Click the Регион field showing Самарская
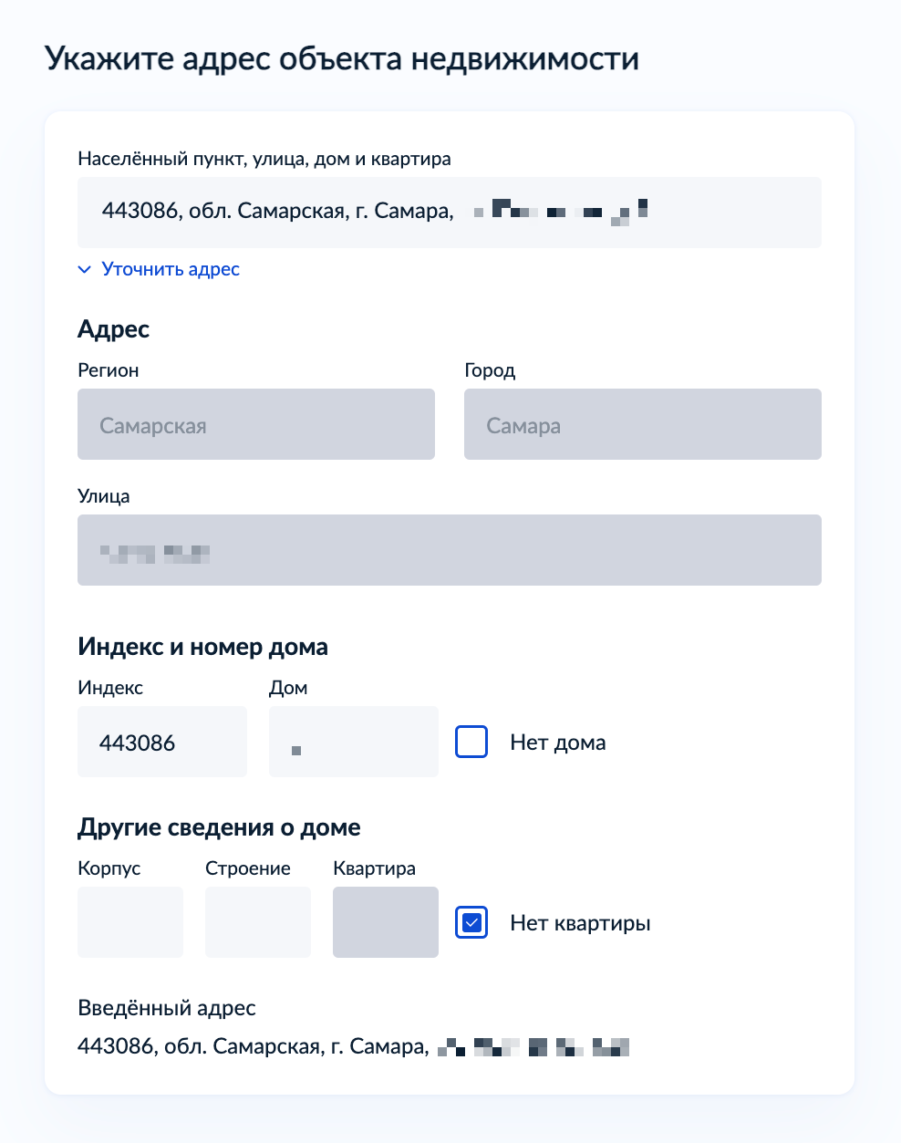This screenshot has width=901, height=1143. pyautogui.click(x=256, y=424)
